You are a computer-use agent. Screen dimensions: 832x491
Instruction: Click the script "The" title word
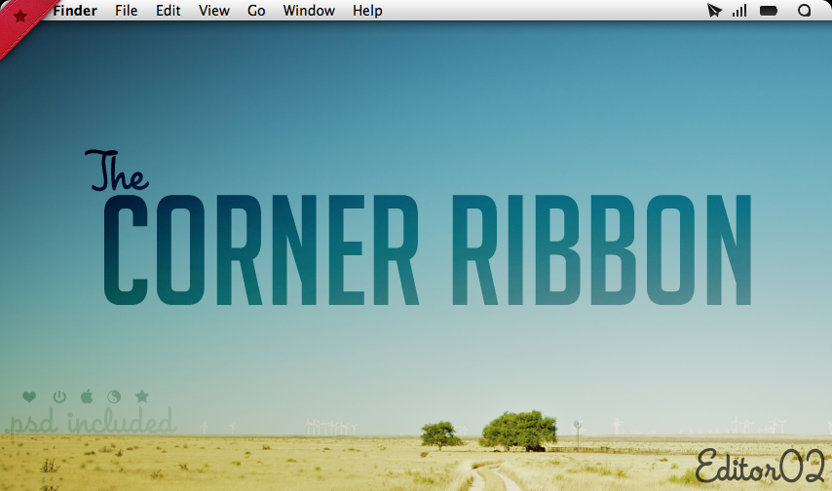coord(117,170)
